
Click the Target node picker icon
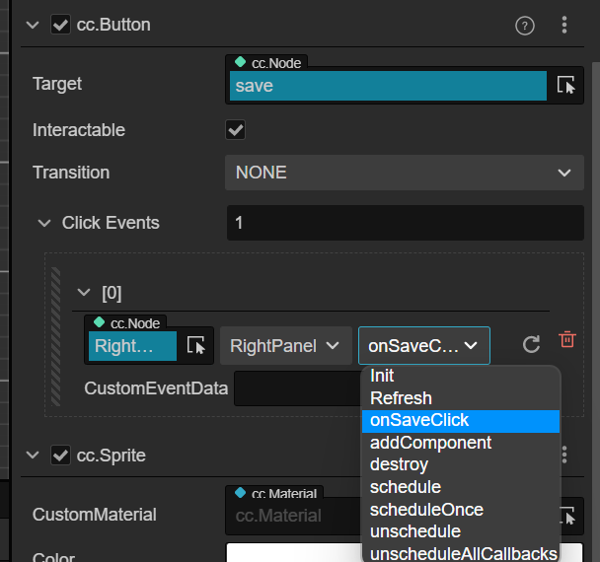pyautogui.click(x=566, y=86)
